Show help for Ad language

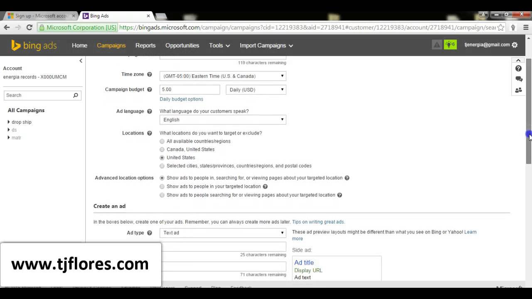[x=150, y=111]
